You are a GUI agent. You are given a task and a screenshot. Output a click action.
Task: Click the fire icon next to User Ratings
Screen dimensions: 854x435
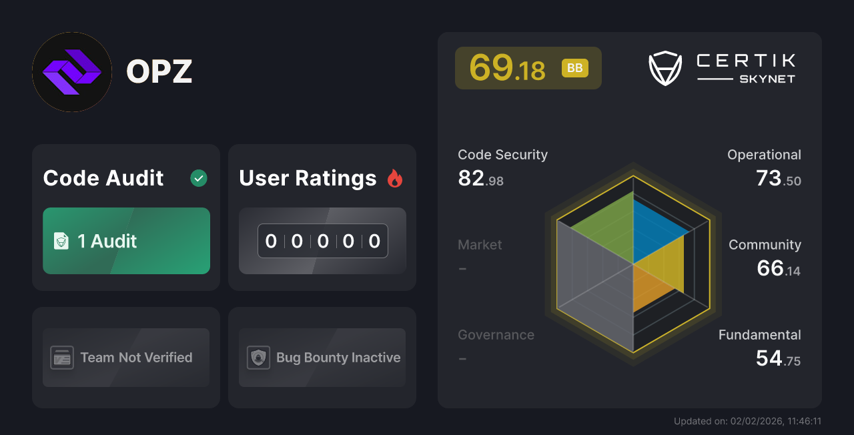(395, 178)
